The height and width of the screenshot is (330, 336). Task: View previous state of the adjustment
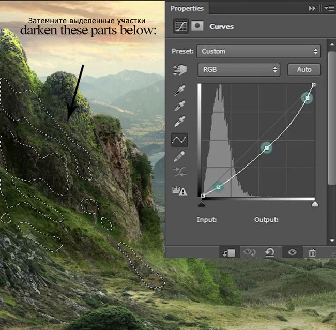click(250, 252)
